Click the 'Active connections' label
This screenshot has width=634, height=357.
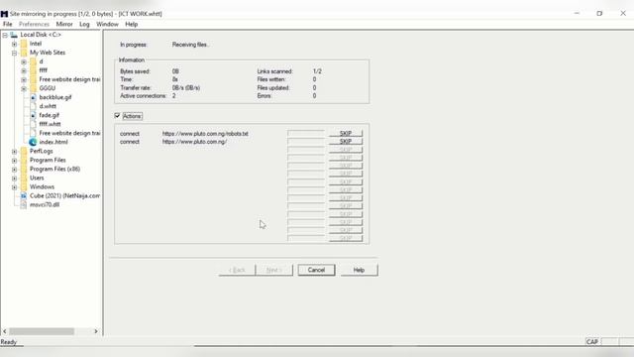click(x=143, y=96)
